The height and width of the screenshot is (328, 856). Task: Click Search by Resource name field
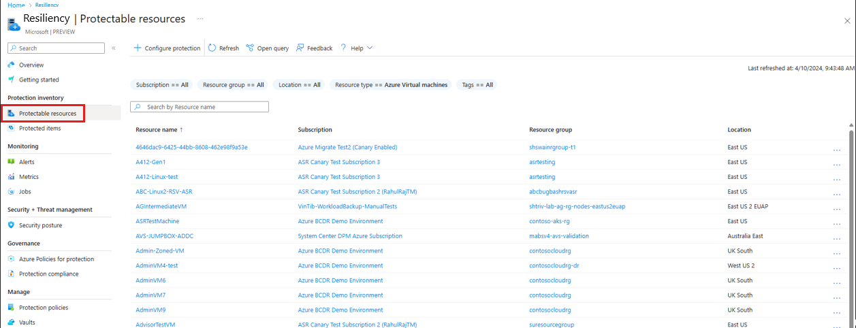(x=200, y=107)
